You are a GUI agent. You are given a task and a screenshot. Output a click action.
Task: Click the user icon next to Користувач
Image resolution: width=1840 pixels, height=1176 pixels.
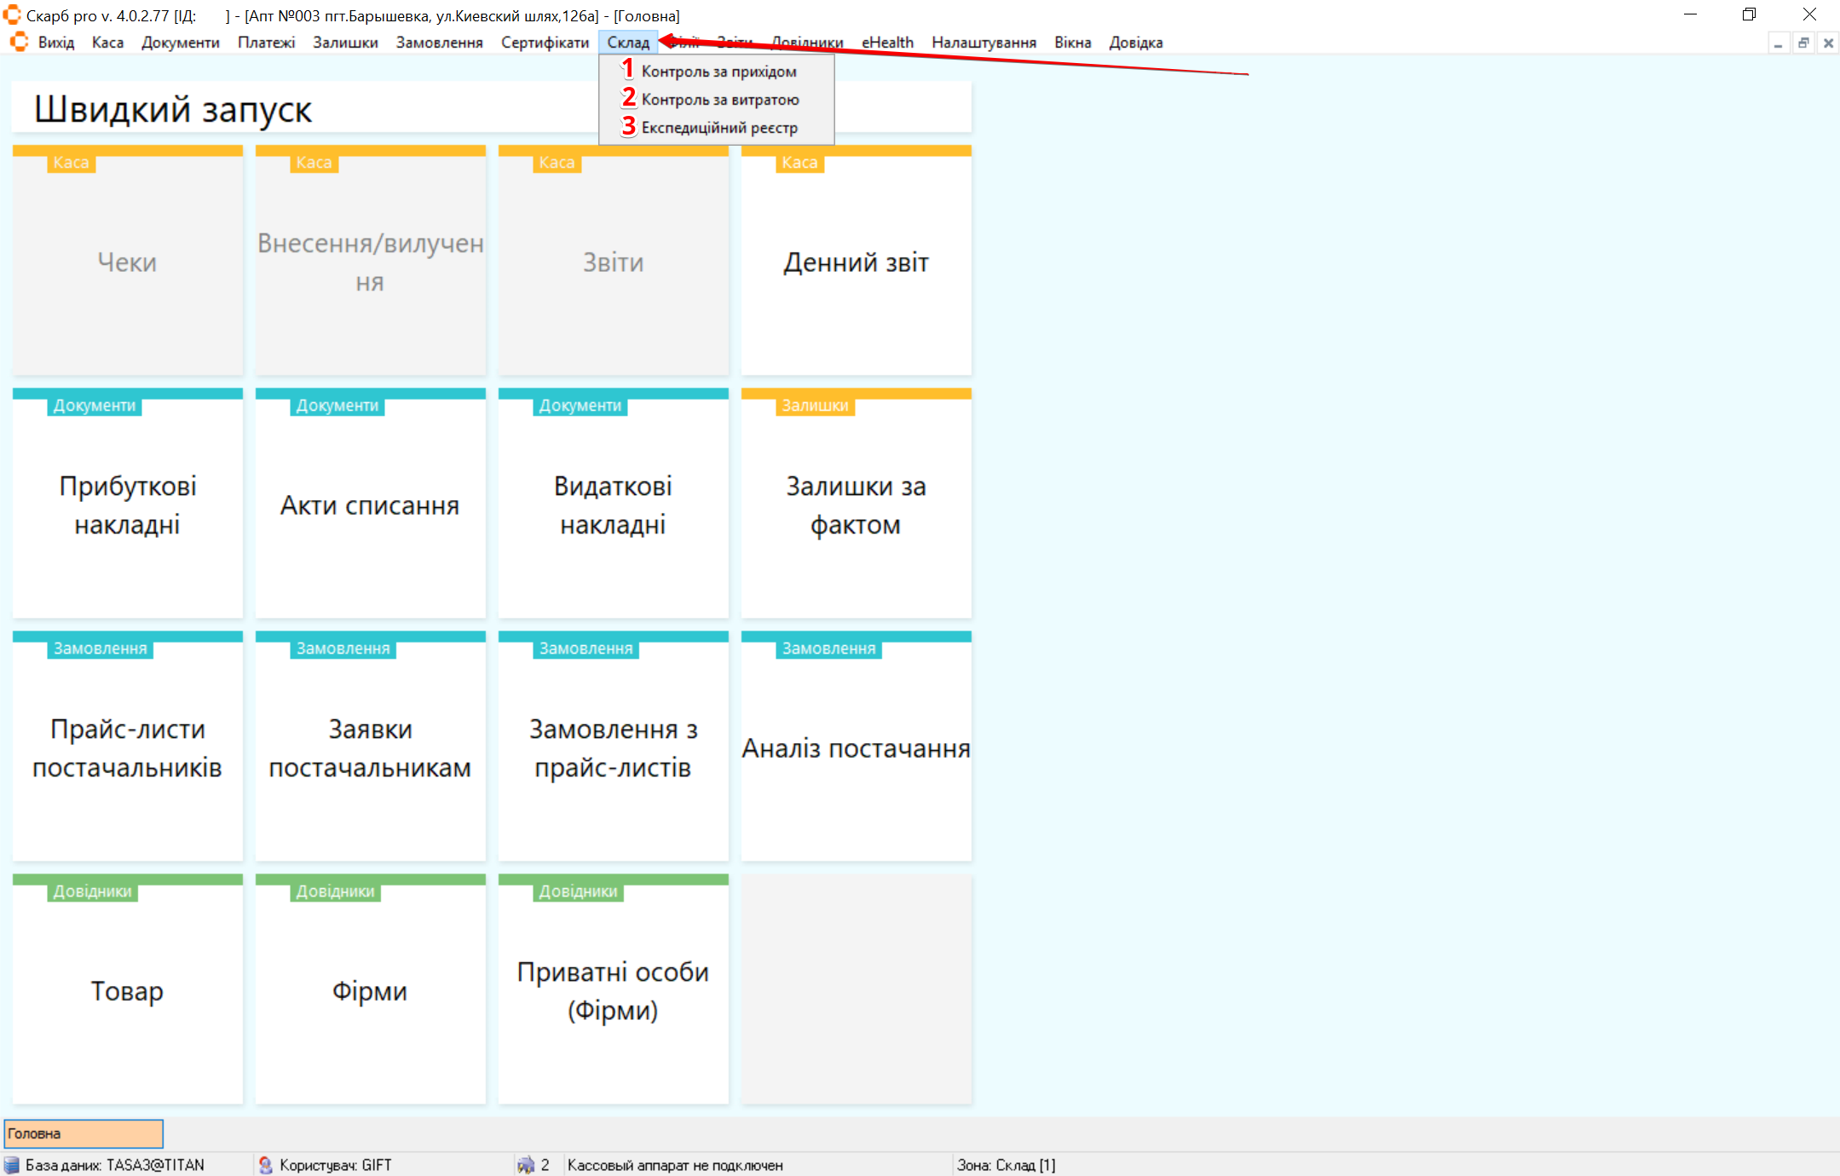coord(266,1165)
